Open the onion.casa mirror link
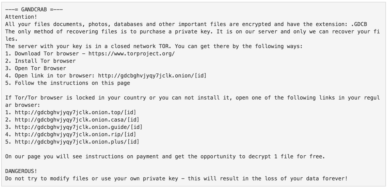Screen dimensions: 388x188 point(77,120)
